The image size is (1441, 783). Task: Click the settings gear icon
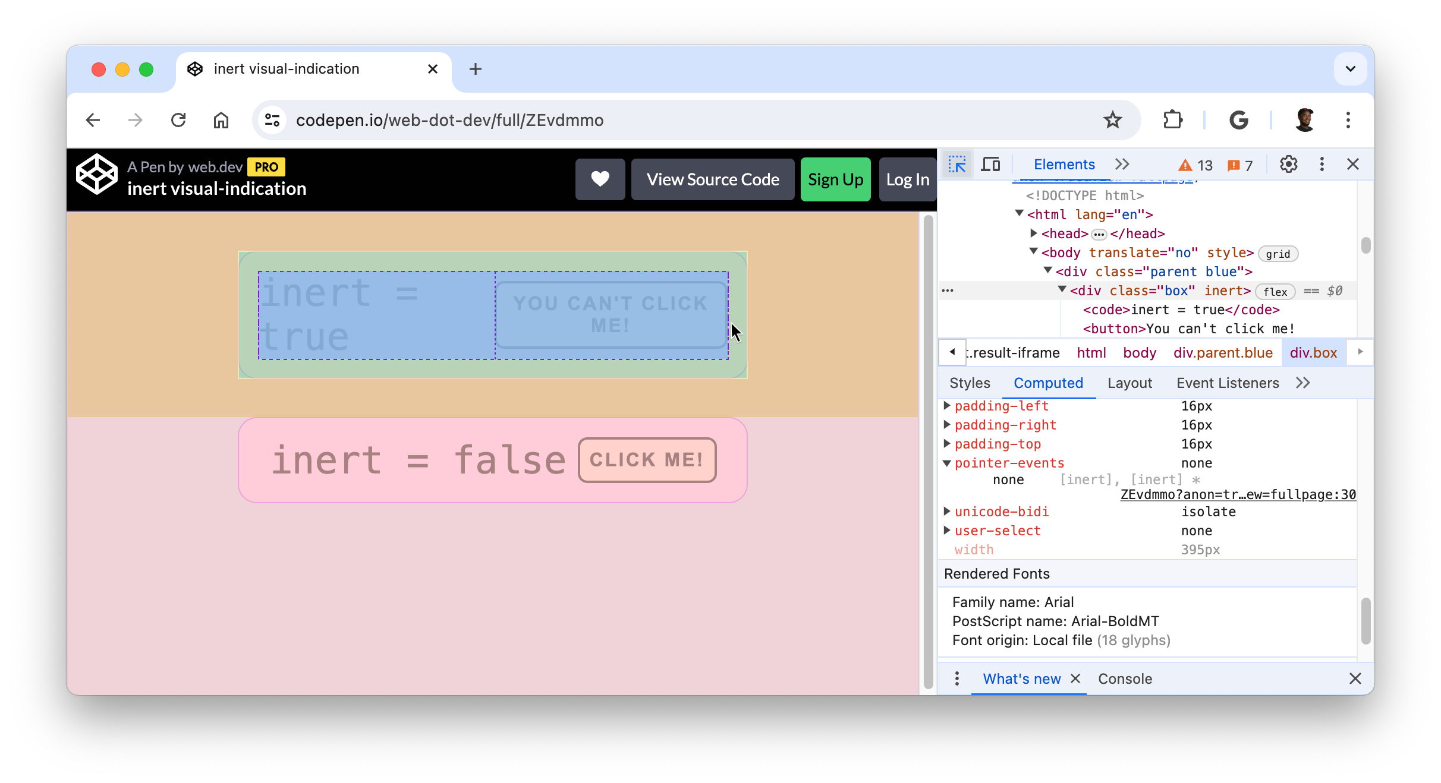point(1289,164)
